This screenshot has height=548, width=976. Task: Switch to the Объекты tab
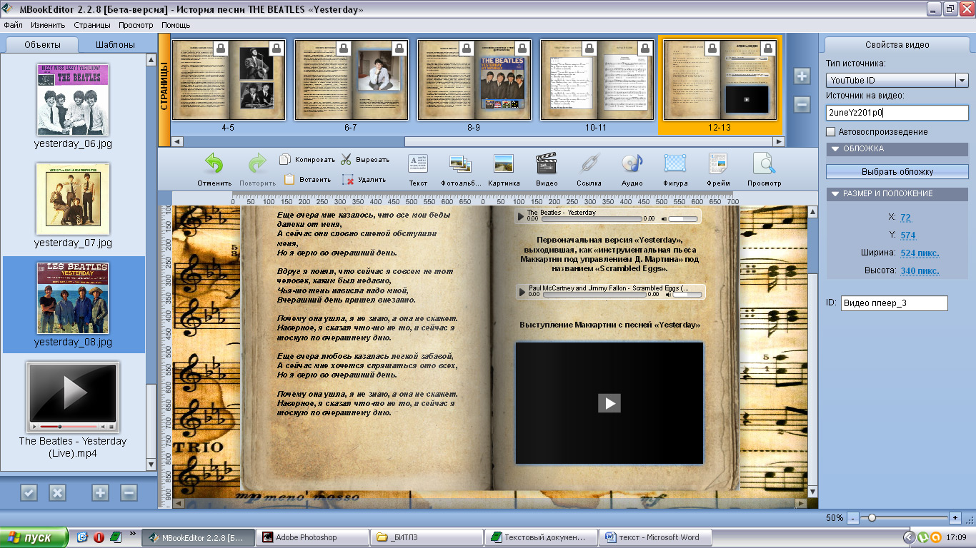pos(42,44)
